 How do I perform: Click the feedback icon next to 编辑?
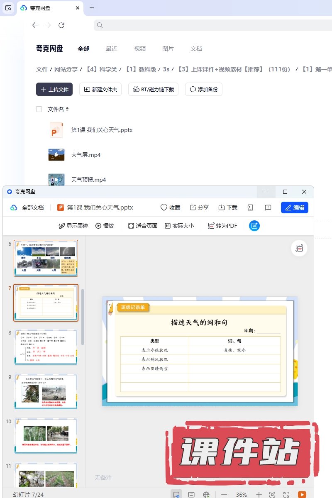[268, 207]
